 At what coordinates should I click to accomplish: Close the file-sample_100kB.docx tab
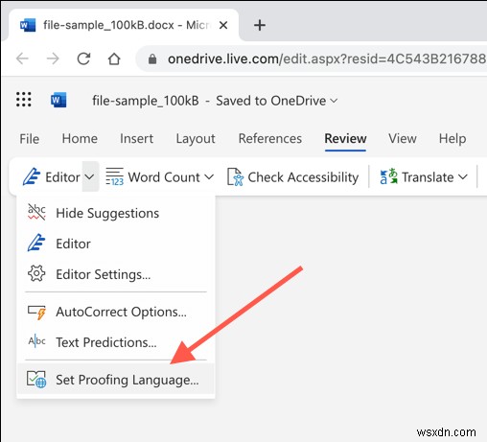click(223, 25)
